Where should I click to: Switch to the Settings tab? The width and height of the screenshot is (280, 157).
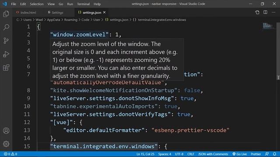tap(56, 13)
